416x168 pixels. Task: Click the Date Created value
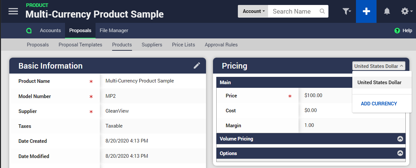pos(127,141)
